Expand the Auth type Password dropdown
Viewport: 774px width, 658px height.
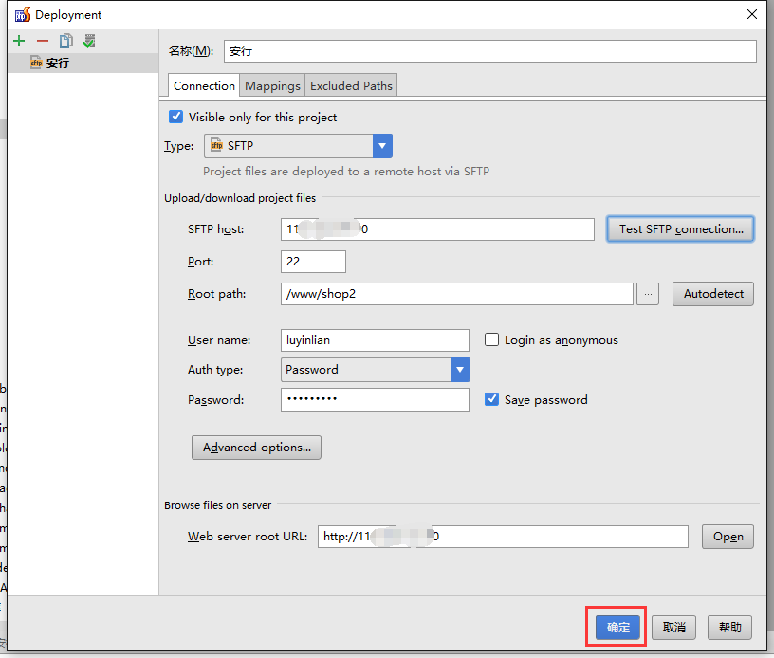(460, 370)
